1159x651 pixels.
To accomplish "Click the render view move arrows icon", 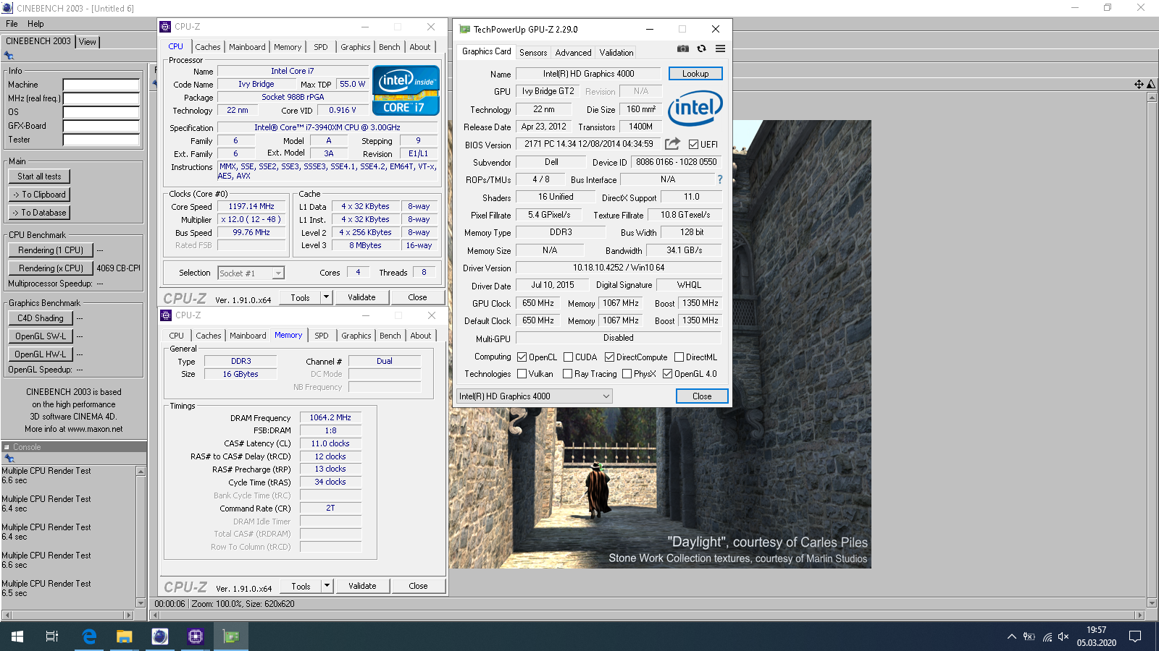I will tap(1139, 84).
